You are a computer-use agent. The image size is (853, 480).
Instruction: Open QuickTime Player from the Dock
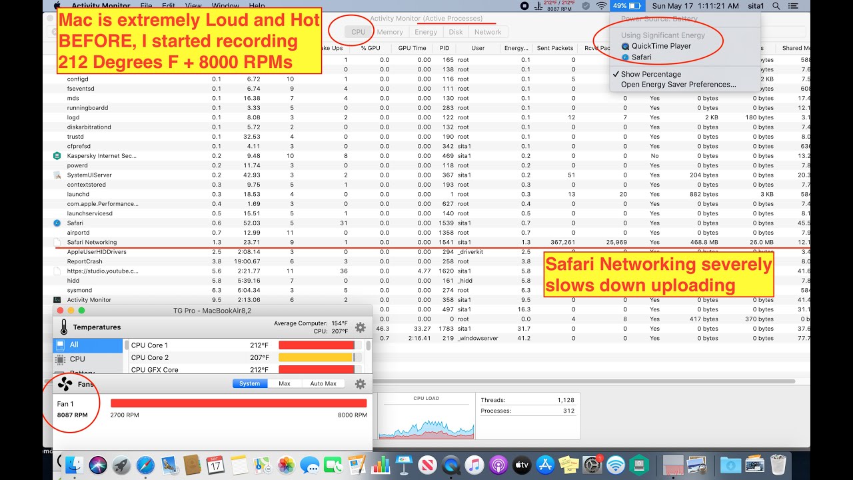(x=451, y=465)
